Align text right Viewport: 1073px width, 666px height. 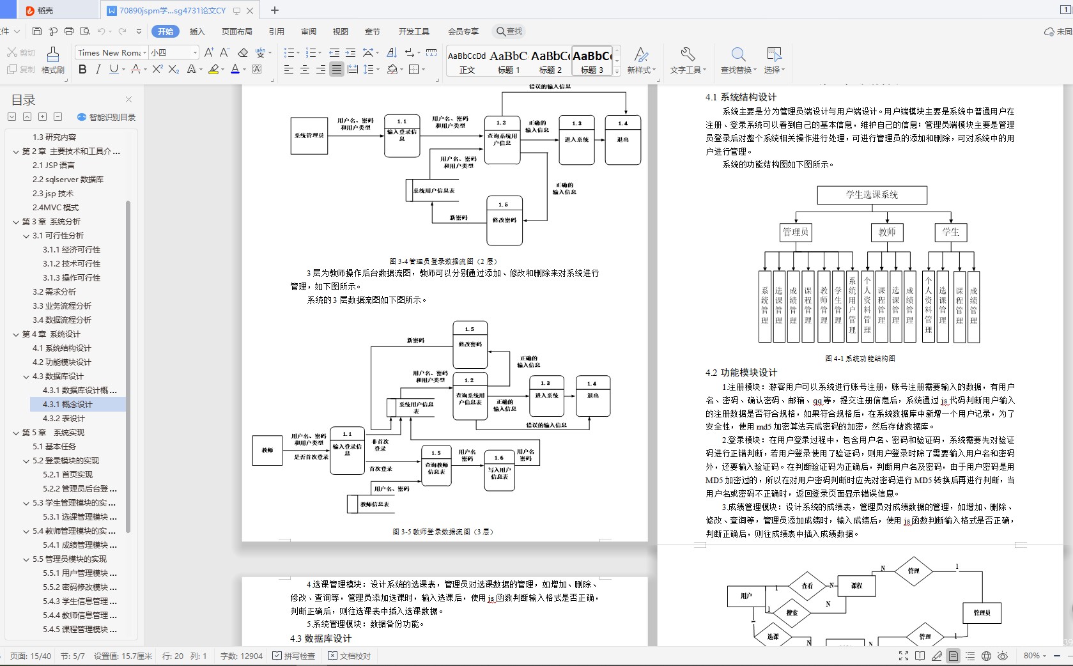coord(321,69)
